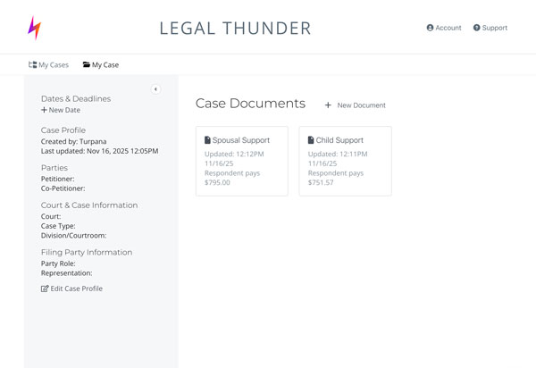
Task: Click the Spousal Support document icon
Action: (x=208, y=140)
